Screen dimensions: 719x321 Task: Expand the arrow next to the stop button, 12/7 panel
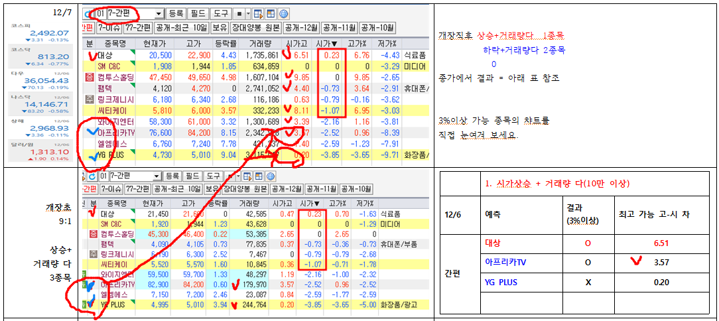click(x=247, y=14)
